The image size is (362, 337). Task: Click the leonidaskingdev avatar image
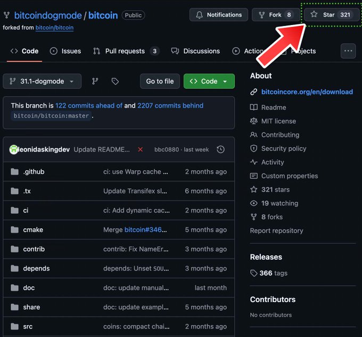pyautogui.click(x=14, y=149)
